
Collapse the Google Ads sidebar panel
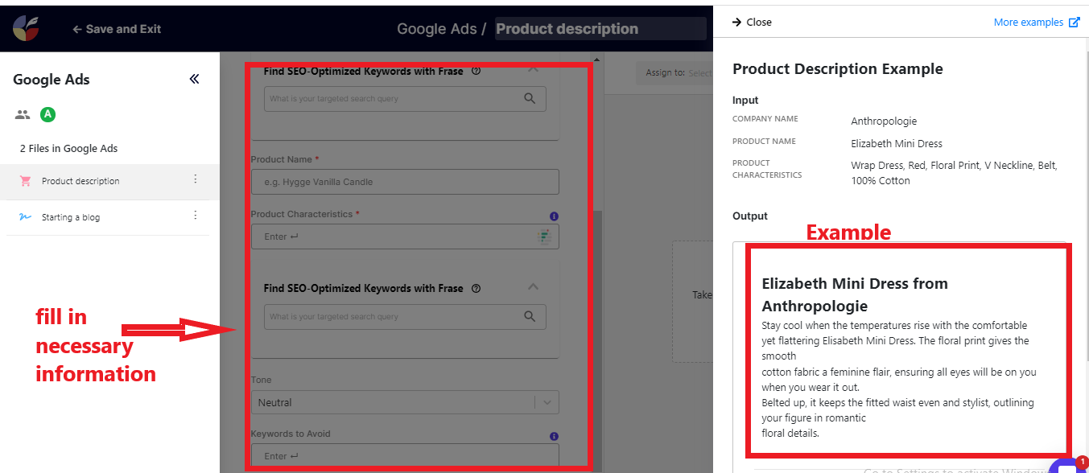coord(194,79)
